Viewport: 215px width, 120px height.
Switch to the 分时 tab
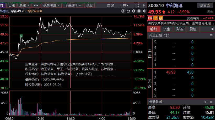(x=2, y=5)
